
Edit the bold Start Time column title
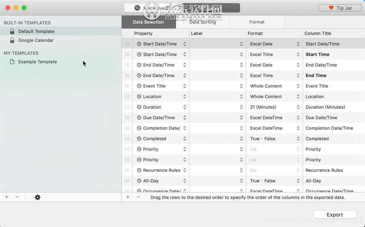(x=317, y=54)
